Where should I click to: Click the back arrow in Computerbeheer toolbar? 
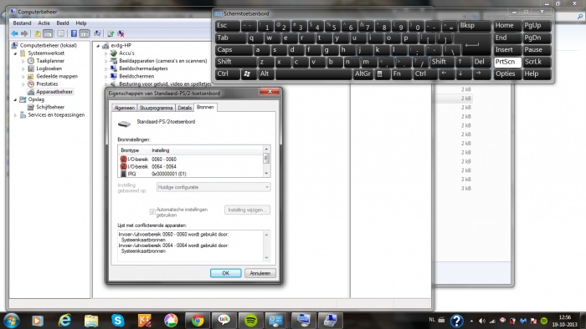(14, 33)
